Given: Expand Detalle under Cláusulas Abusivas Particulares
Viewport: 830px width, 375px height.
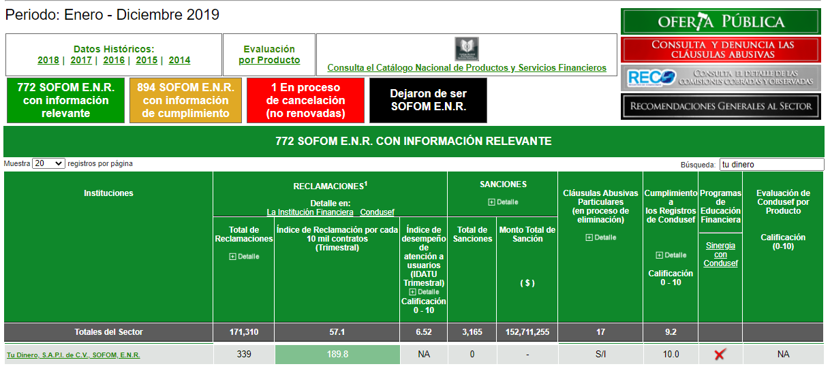Looking at the screenshot, I should (x=600, y=237).
